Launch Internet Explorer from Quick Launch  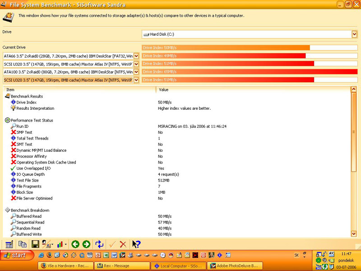41,255
